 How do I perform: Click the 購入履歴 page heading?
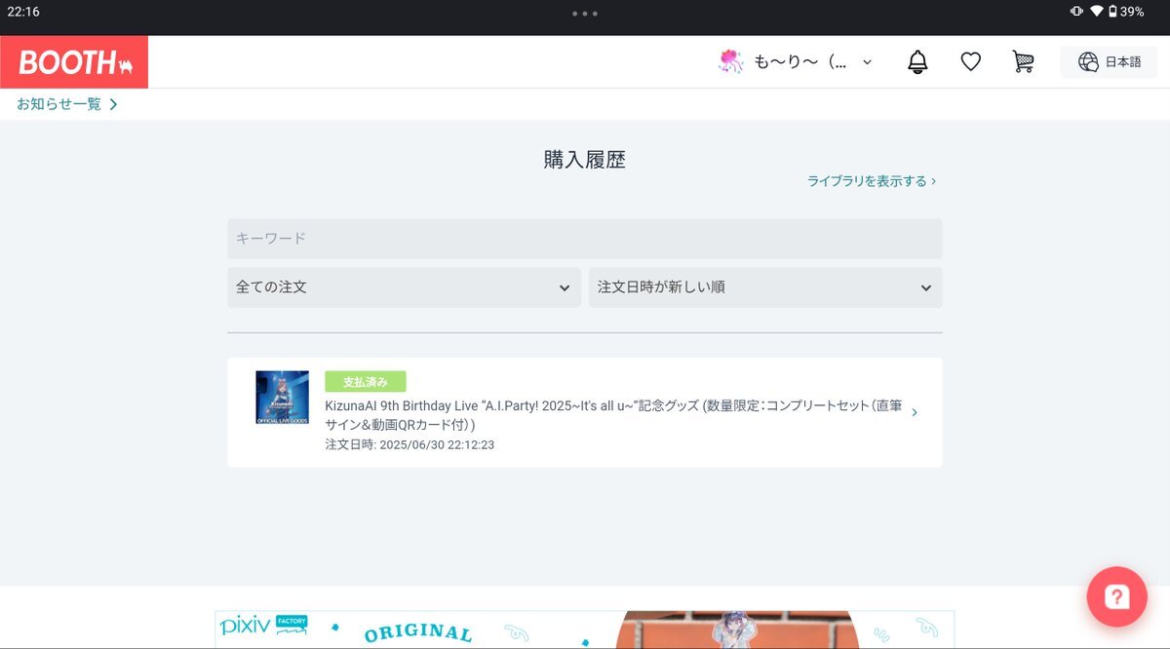[x=585, y=161]
